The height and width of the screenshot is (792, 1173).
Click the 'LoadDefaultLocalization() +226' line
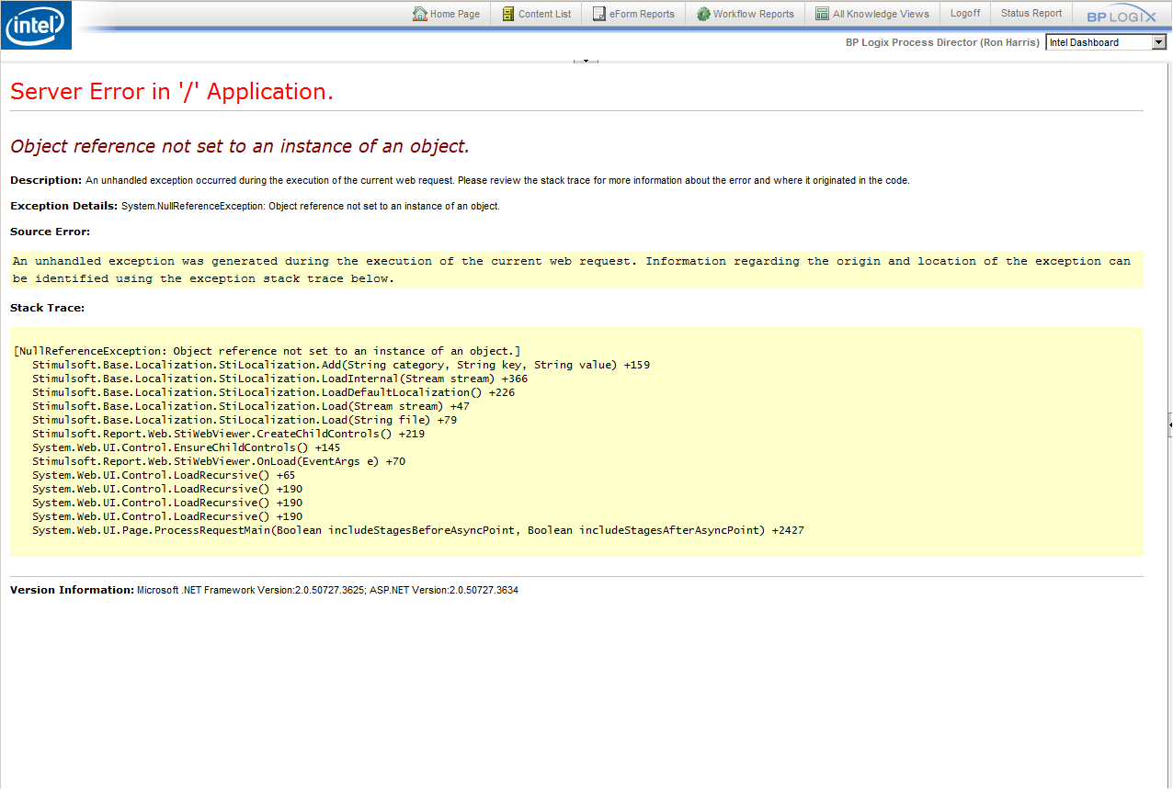[274, 392]
